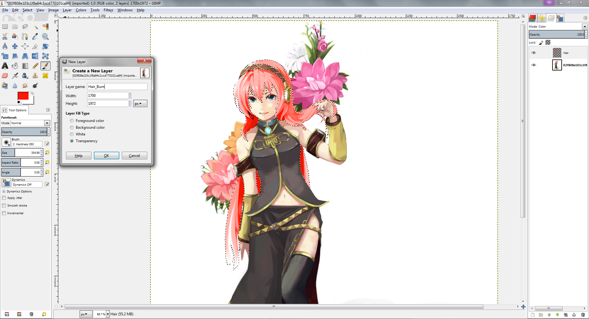Click OK in New Layer dialog
The image size is (589, 319).
point(106,156)
